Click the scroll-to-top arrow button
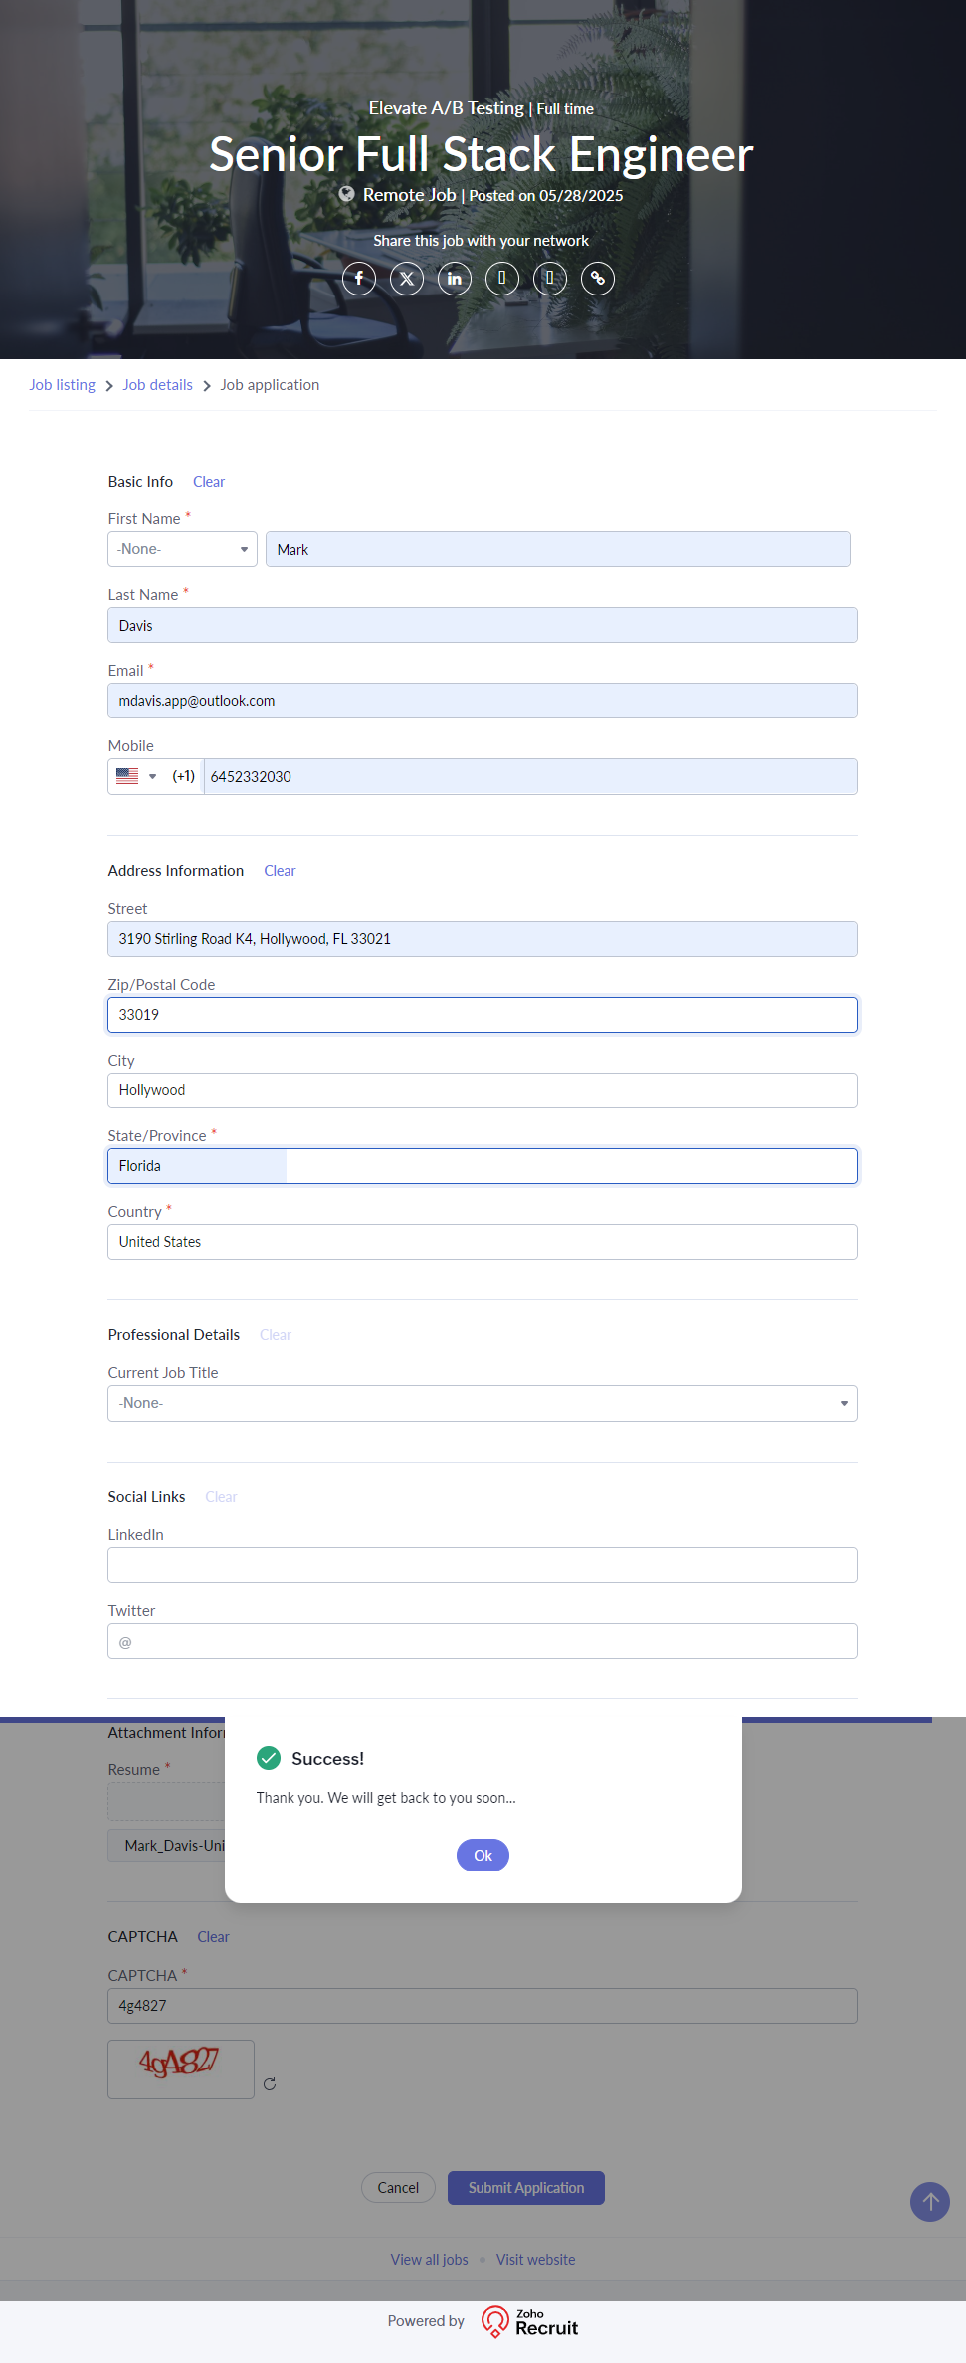 [930, 2202]
